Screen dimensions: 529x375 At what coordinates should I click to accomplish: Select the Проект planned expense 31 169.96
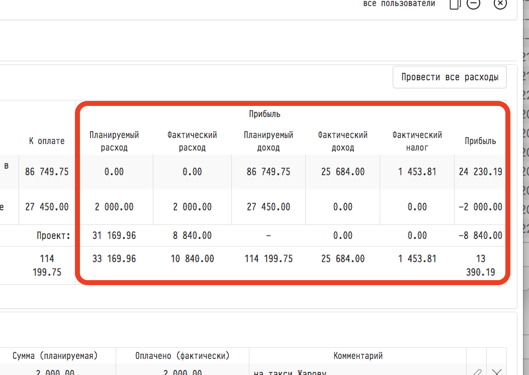(114, 235)
